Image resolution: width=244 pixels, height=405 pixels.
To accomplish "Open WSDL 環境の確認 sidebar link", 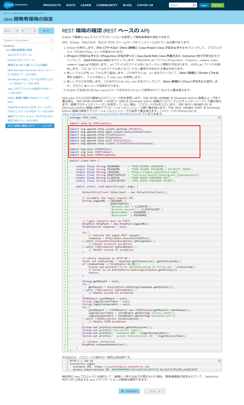I will (x=28, y=100).
